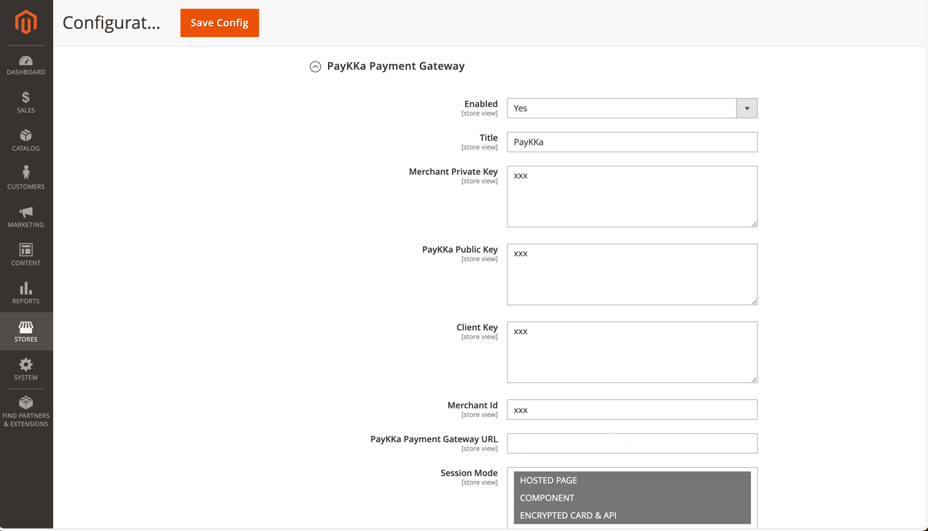Screen dimensions: 928x531
Task: Select COMPONENT session mode option
Action: pyautogui.click(x=632, y=498)
